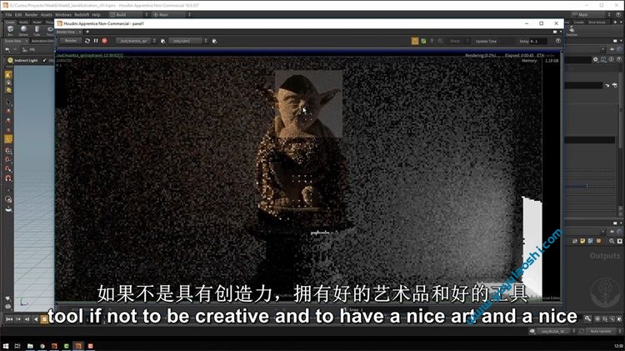The width and height of the screenshot is (625, 351).
Task: Open the Render menu
Action: (31, 15)
